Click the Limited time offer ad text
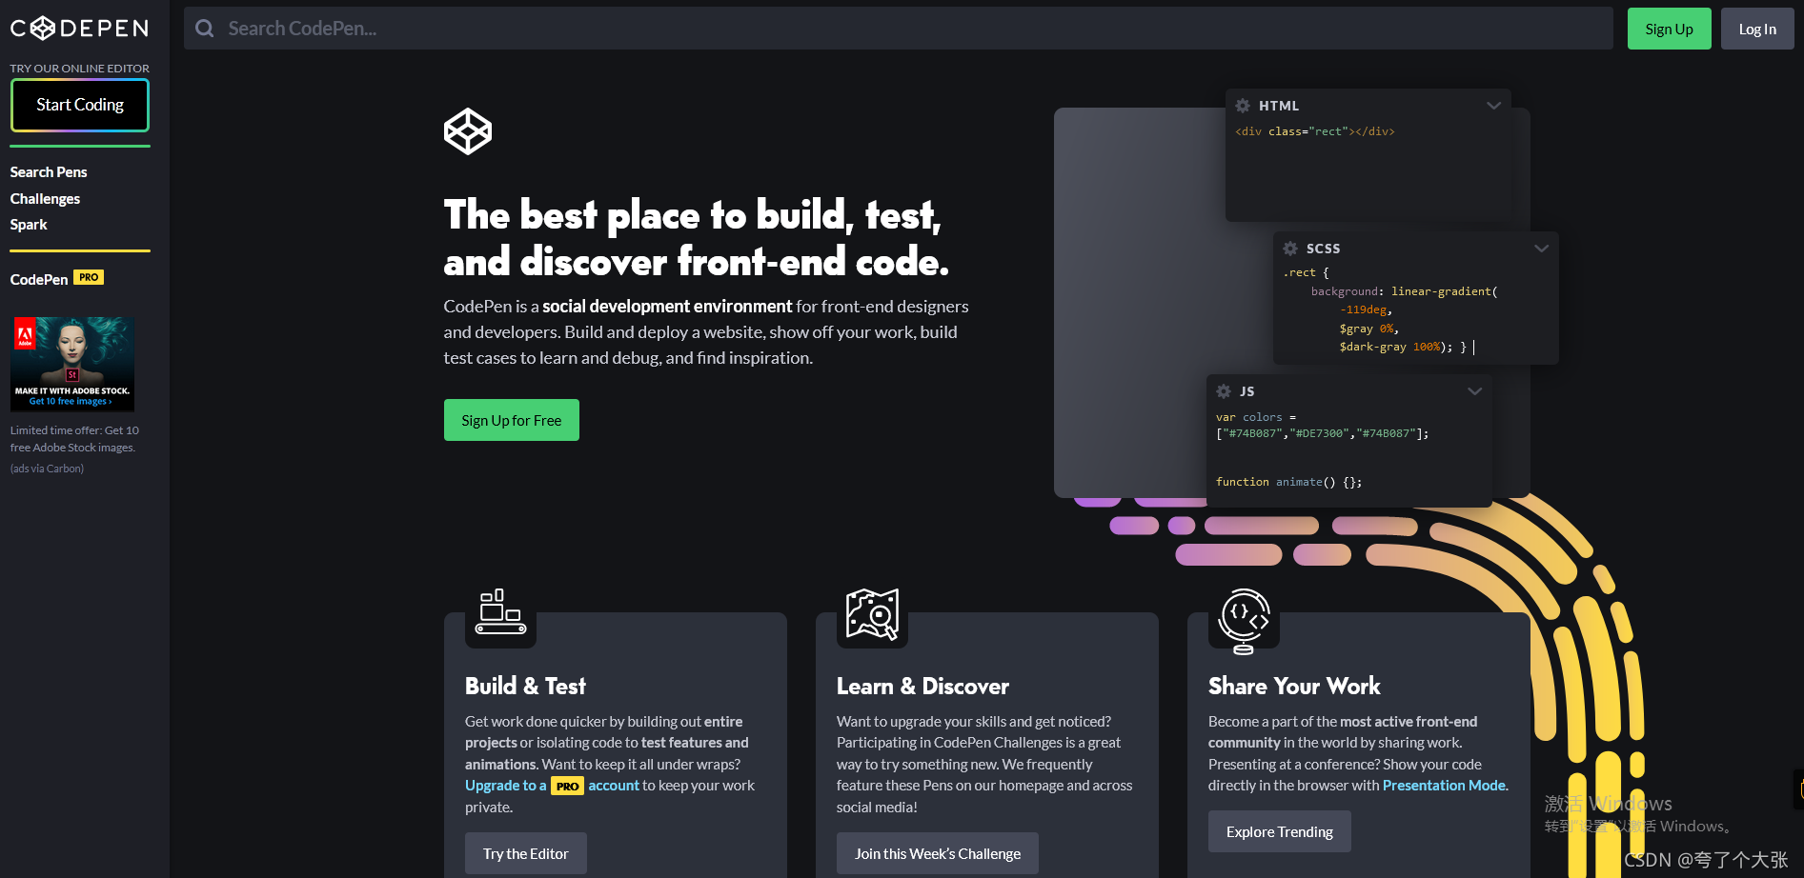The image size is (1804, 878). [74, 439]
